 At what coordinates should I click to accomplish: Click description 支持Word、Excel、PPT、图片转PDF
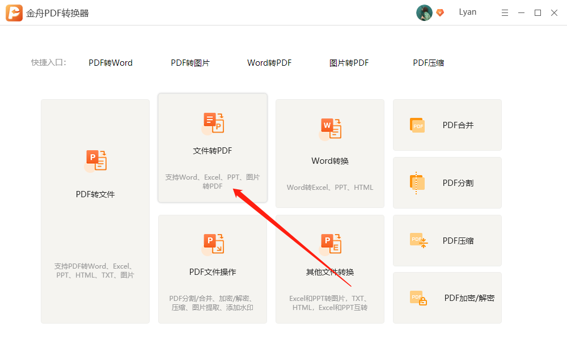pyautogui.click(x=213, y=182)
